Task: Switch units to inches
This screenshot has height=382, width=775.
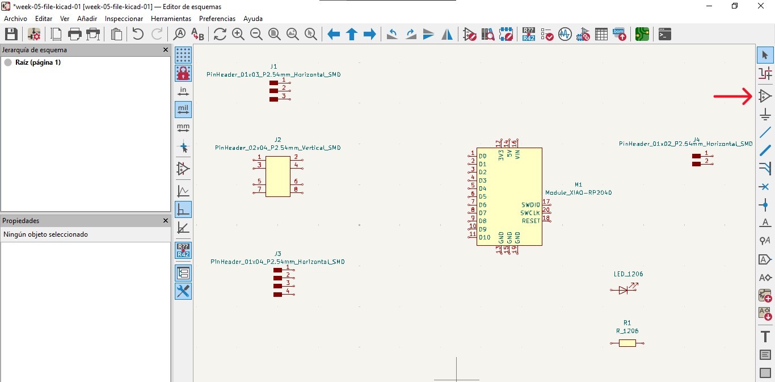Action: [183, 91]
